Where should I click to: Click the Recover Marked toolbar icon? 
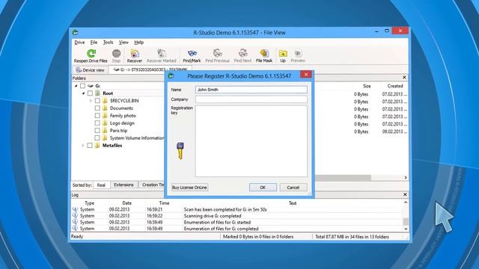(x=162, y=54)
